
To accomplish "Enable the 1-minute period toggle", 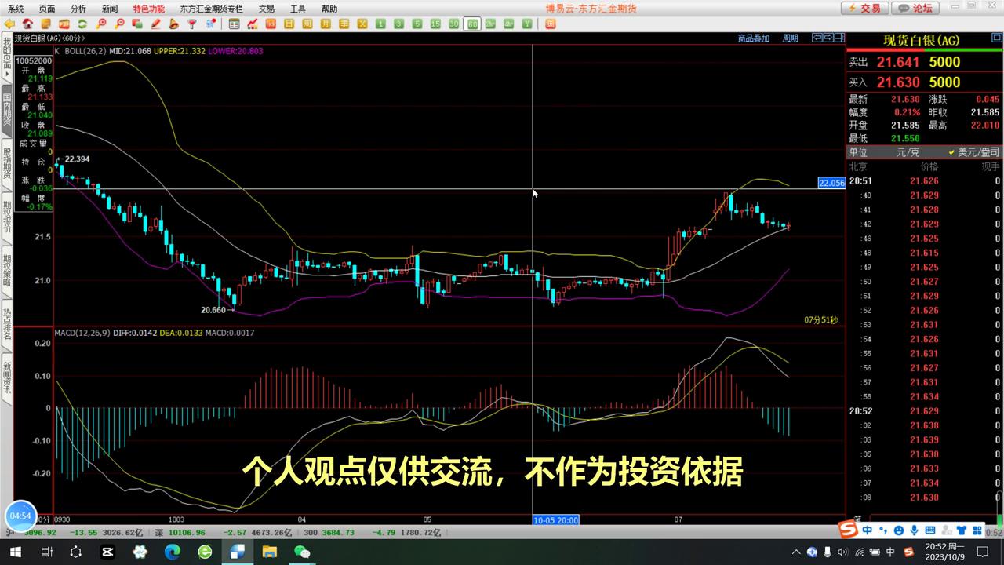I will click(x=380, y=24).
